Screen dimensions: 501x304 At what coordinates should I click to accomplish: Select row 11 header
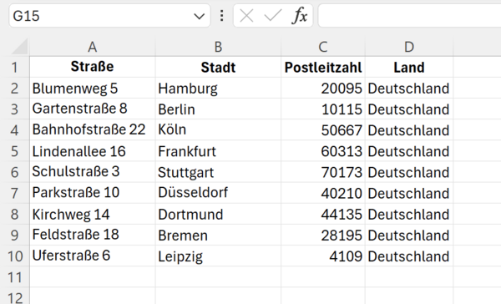coord(15,276)
